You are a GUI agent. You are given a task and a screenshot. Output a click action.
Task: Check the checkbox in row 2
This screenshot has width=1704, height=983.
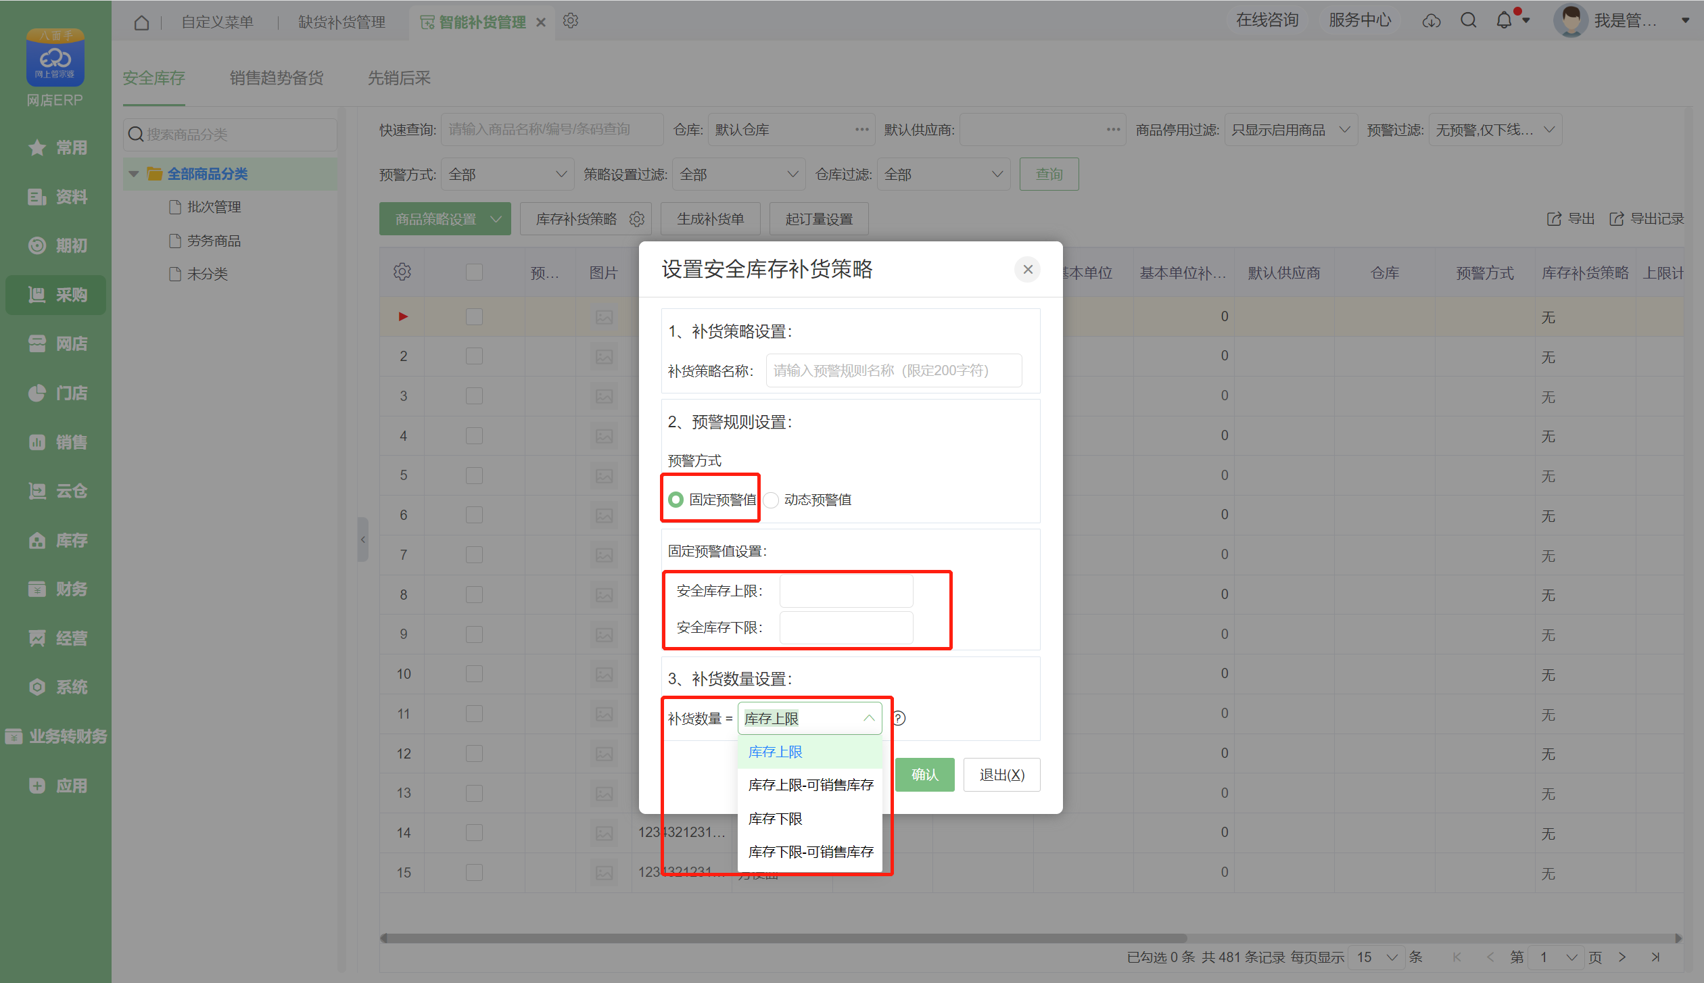[474, 356]
